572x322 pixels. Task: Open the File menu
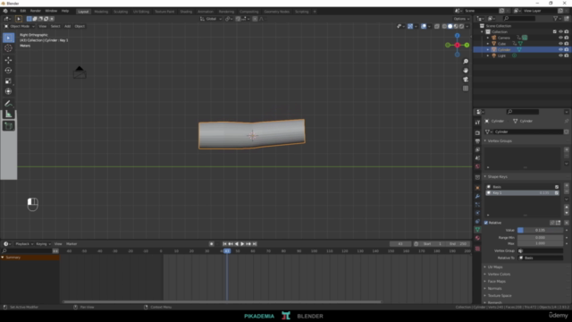[x=13, y=11]
